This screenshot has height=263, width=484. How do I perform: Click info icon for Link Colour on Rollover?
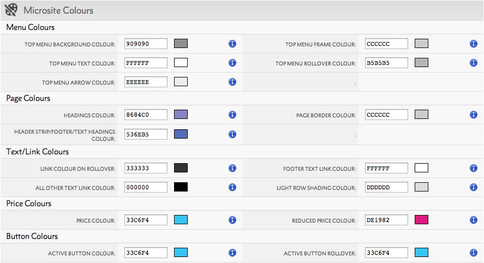point(232,168)
